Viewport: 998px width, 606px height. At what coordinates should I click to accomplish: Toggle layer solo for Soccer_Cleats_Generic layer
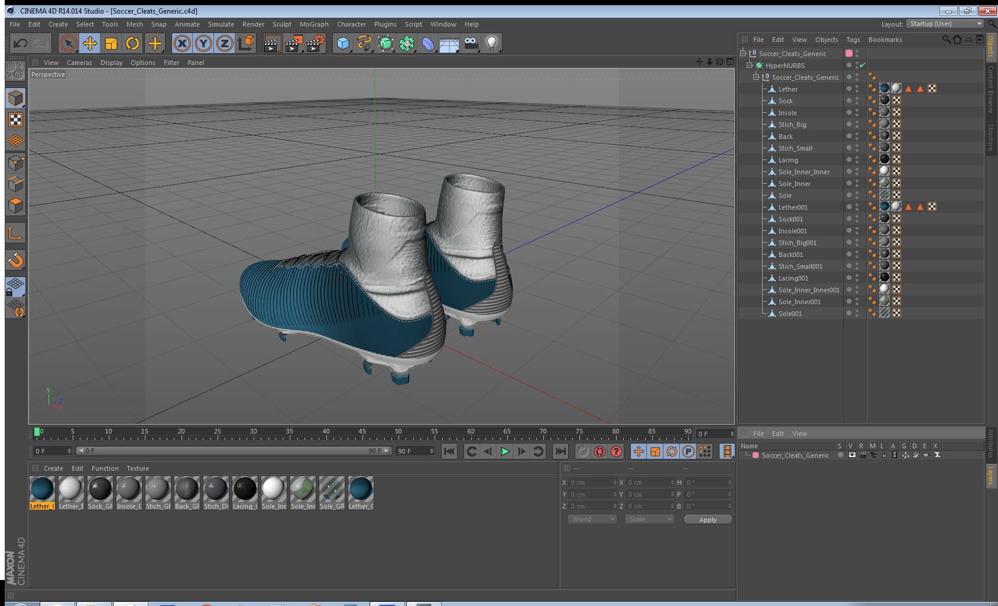(x=840, y=455)
